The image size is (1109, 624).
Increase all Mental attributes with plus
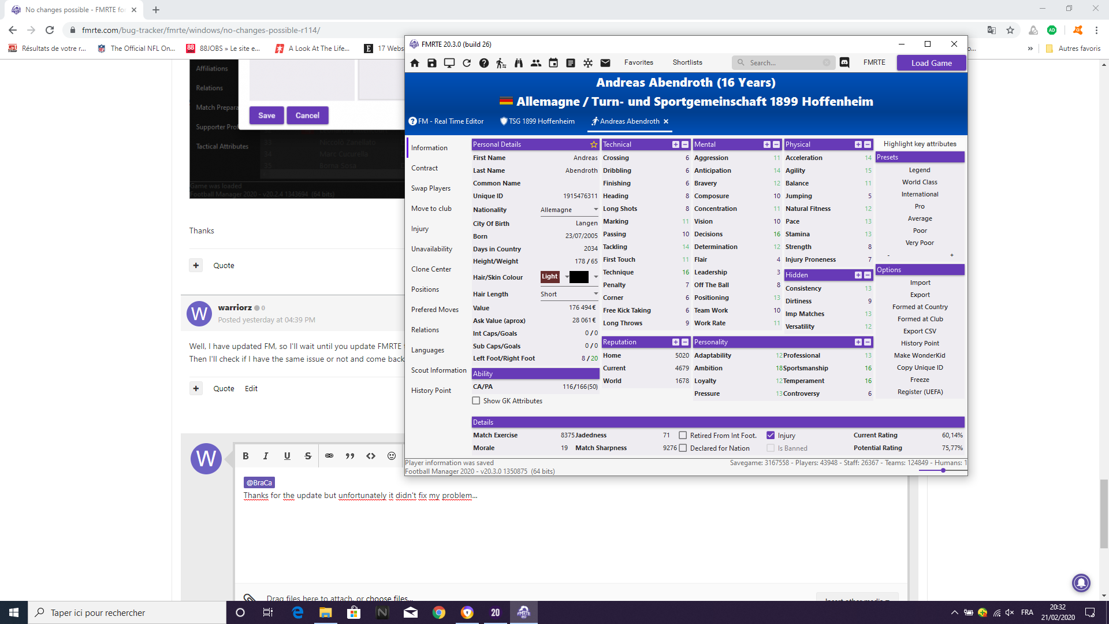pos(767,144)
